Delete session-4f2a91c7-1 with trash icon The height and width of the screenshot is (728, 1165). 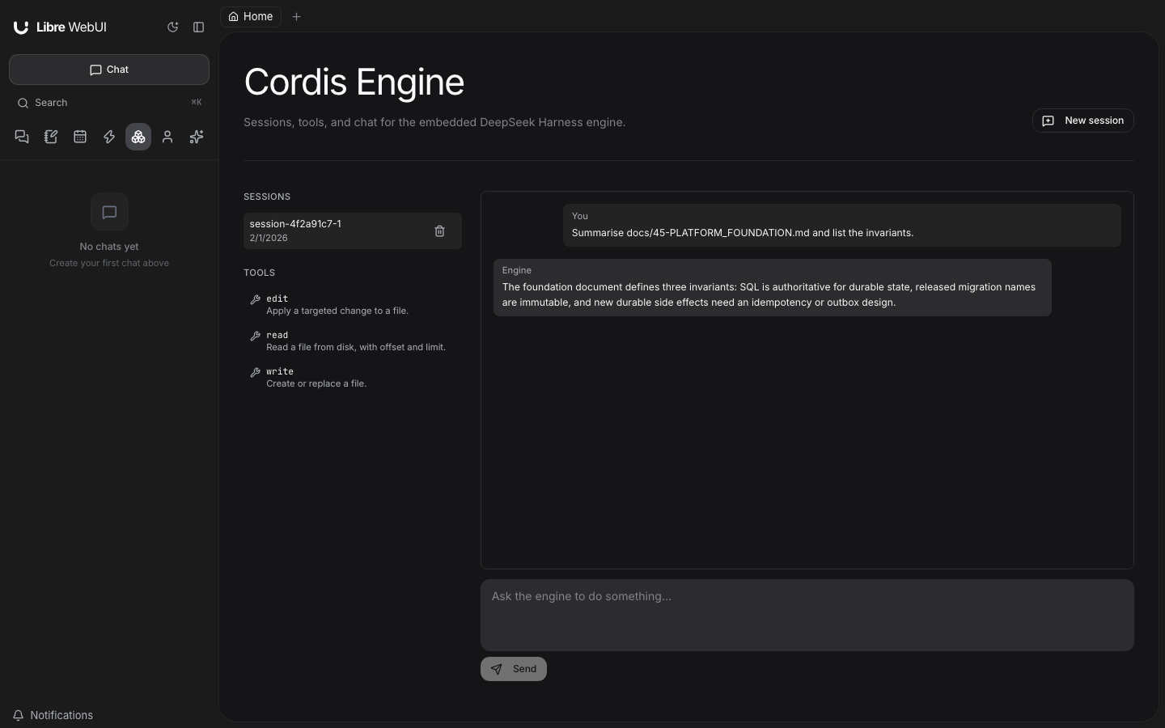tap(439, 231)
